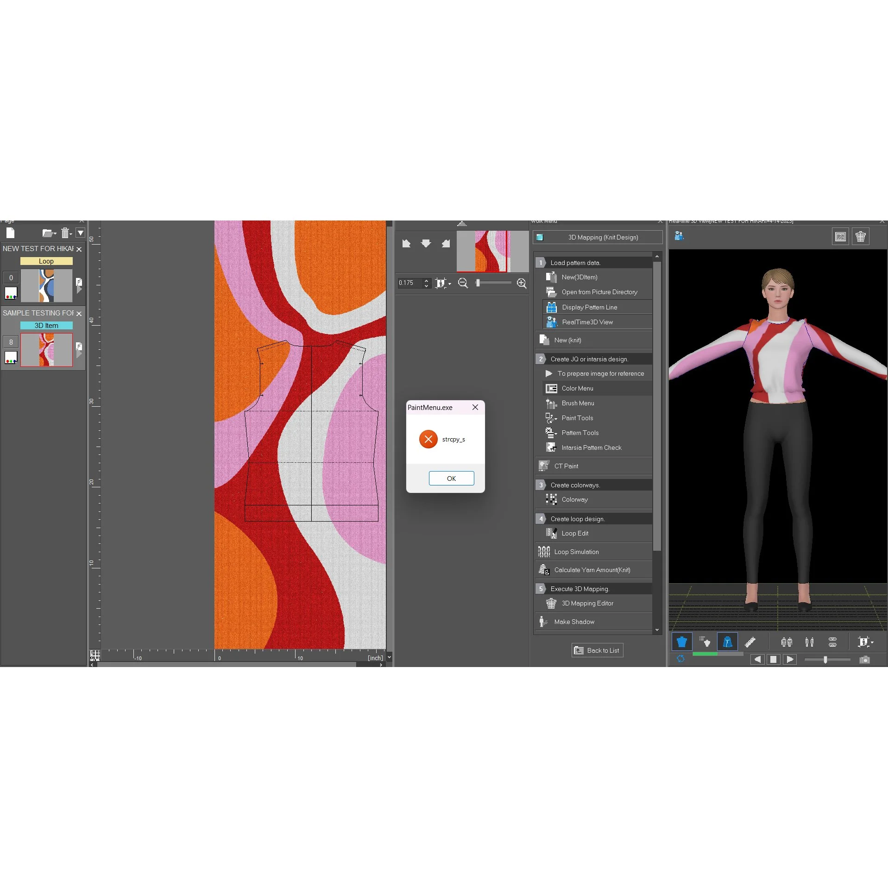Screen dimensions: 888x888
Task: Open the folder dropdown in Page panel
Action: click(49, 233)
